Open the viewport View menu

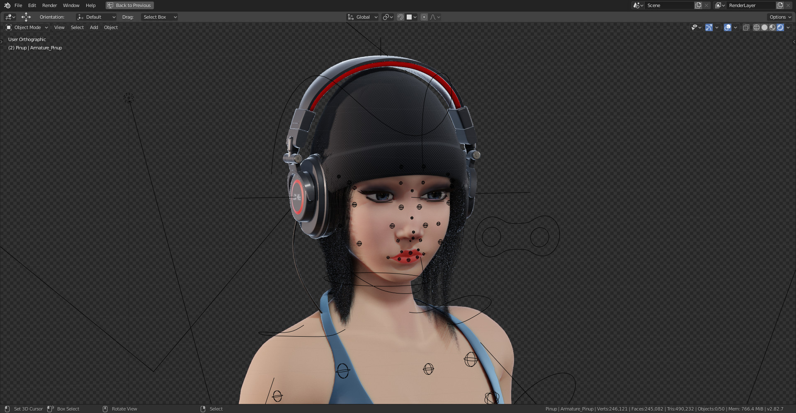click(59, 27)
